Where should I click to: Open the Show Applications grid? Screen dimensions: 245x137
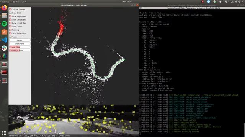(4, 133)
